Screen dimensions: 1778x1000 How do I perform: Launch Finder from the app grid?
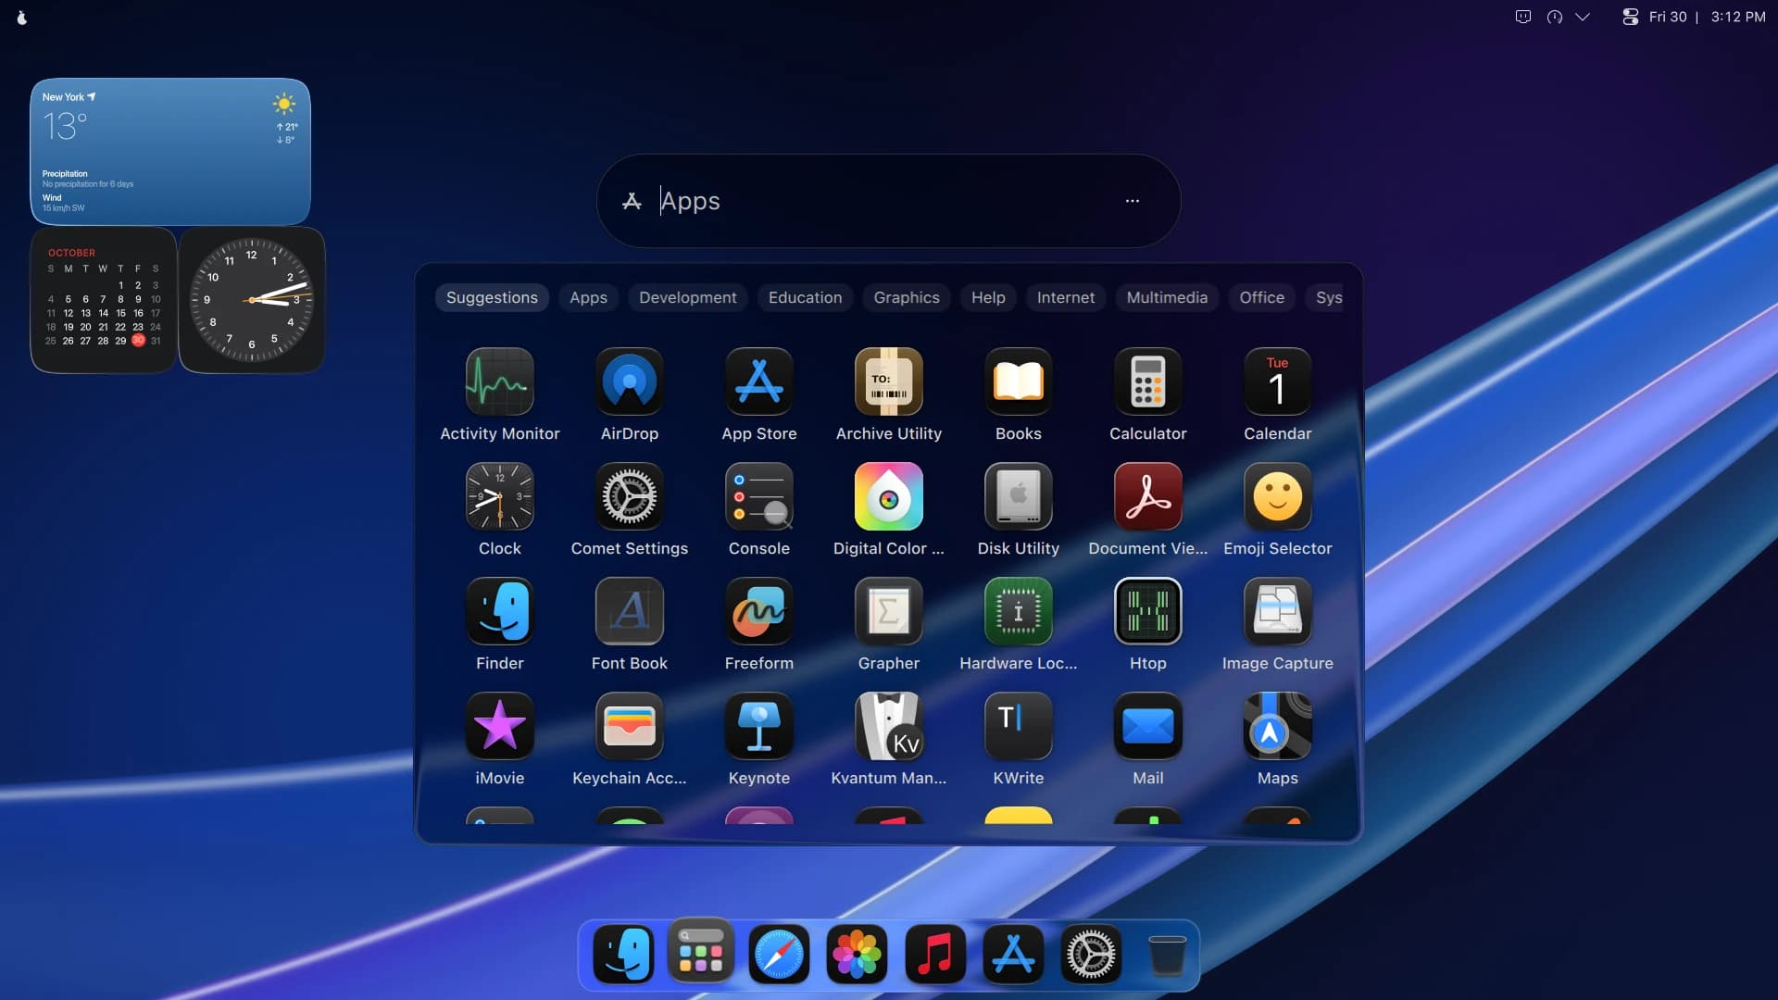[500, 611]
